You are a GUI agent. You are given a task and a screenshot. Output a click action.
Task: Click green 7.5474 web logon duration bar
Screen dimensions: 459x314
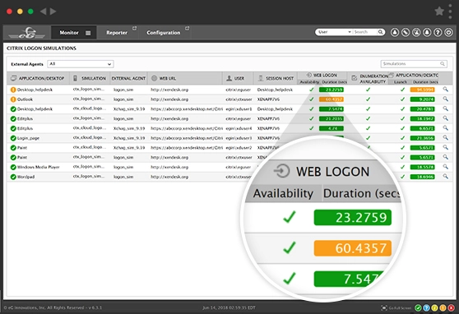click(x=331, y=109)
